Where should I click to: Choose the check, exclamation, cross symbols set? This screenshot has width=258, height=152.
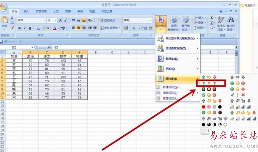point(238,95)
